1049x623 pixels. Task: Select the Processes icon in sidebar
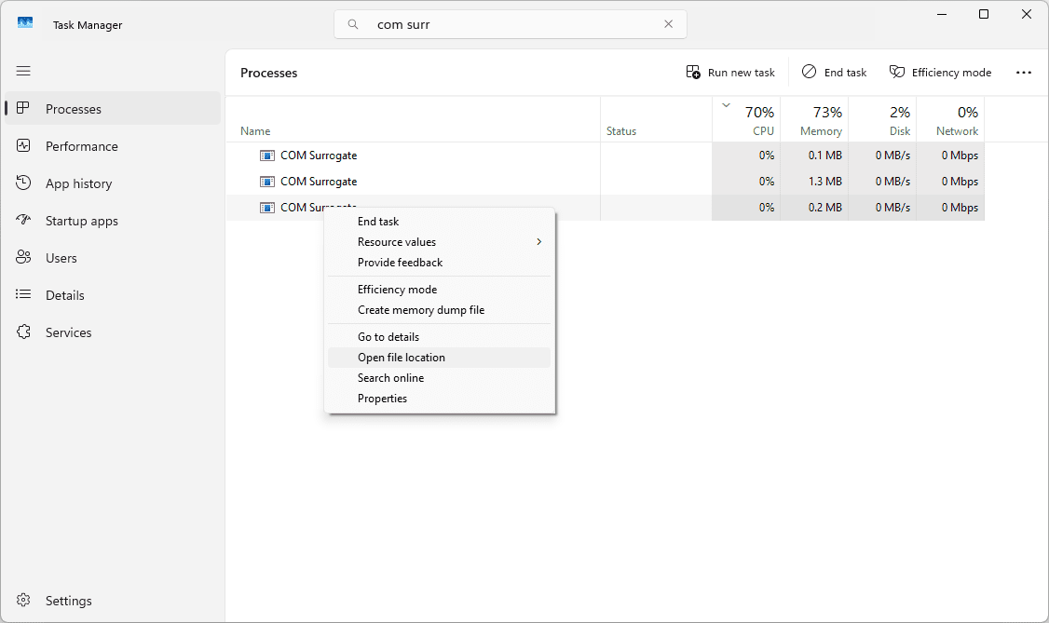pos(23,108)
